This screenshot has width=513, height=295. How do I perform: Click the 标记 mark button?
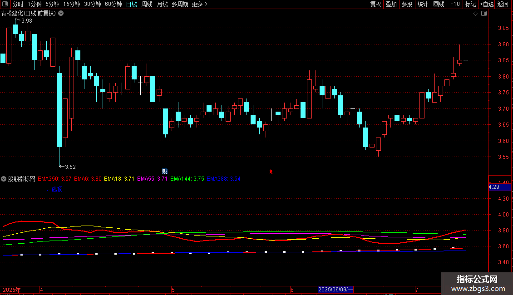click(x=470, y=4)
